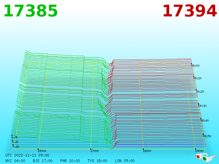Click the green bid price 17385
This screenshot has width=219, height=164.
pyautogui.click(x=31, y=11)
